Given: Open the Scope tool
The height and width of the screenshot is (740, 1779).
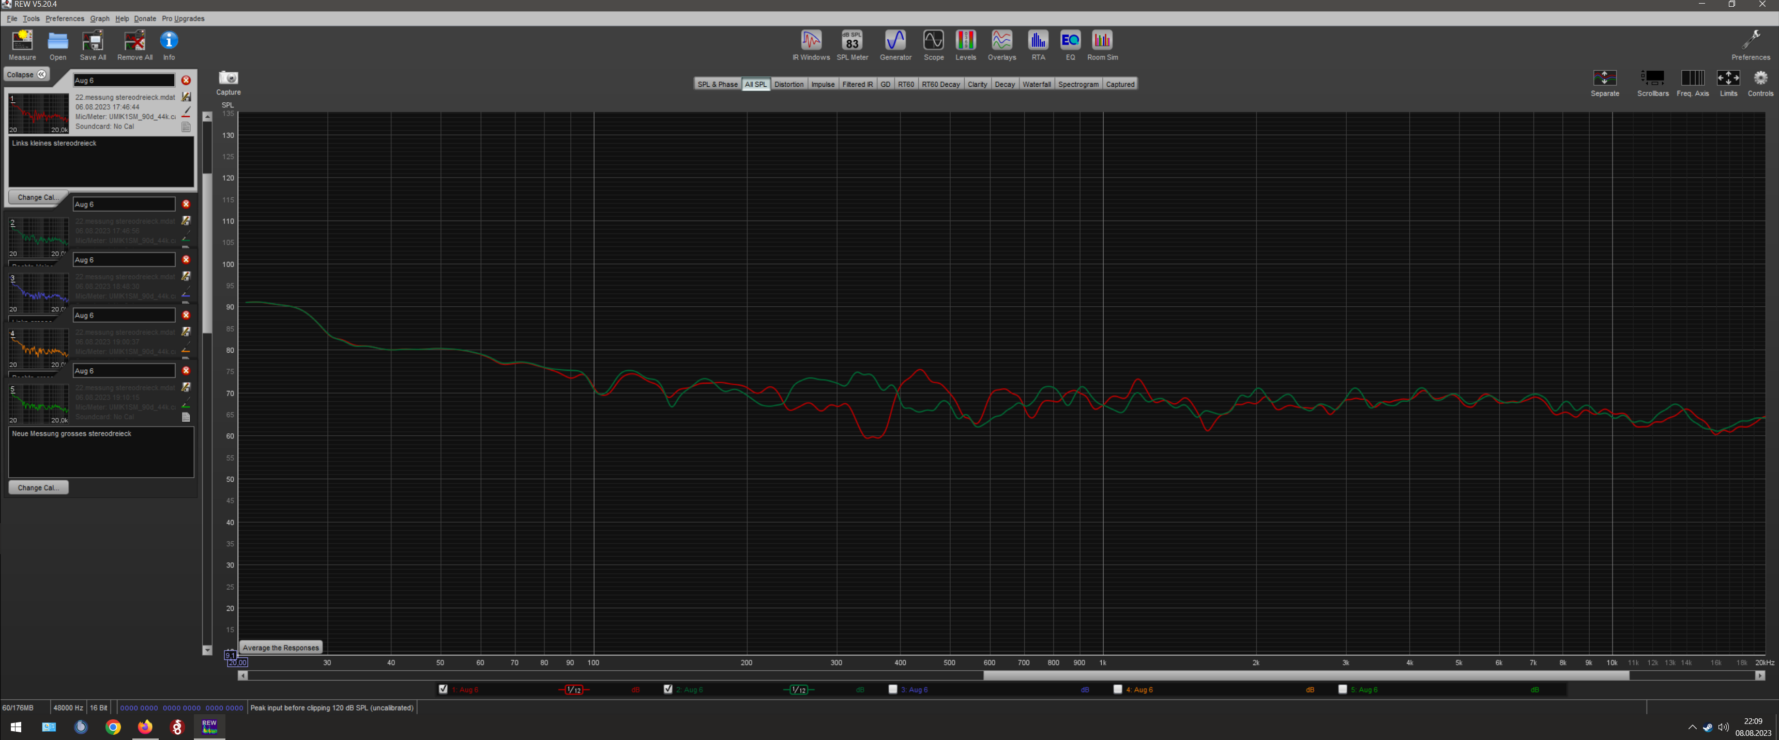Looking at the screenshot, I should pyautogui.click(x=933, y=41).
